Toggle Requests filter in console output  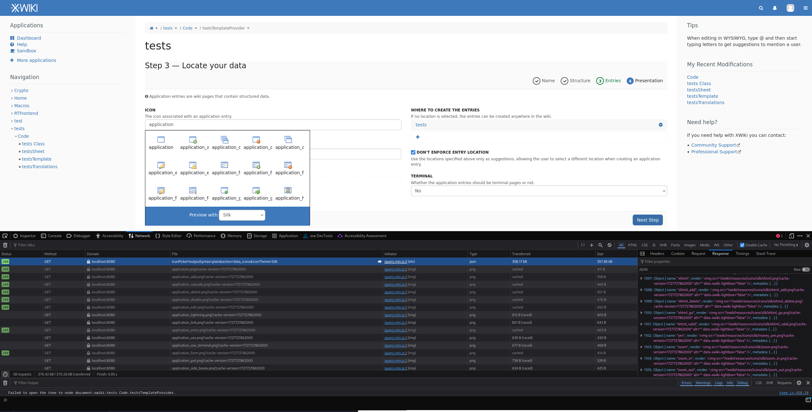point(784,383)
